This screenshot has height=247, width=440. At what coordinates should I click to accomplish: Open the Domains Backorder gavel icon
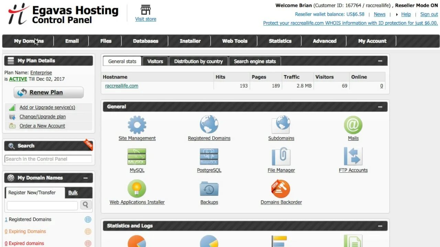(281, 189)
